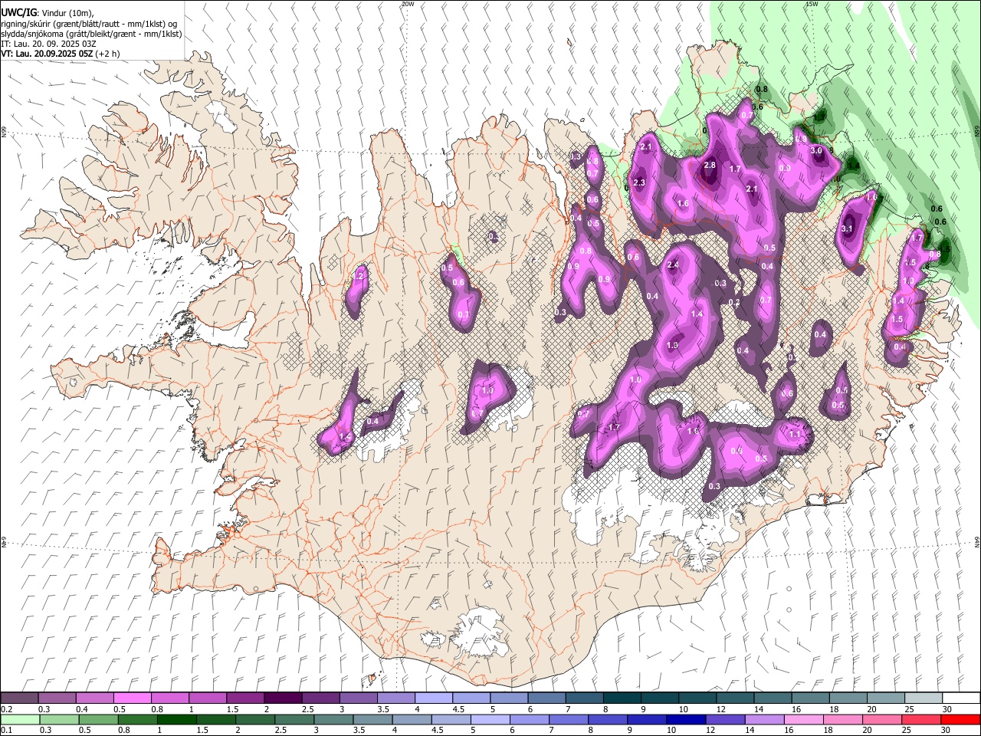This screenshot has height=736, width=981.
Task: Click the 'IT: Lau. 20. 09. 2025 03Z' line
Action: [48, 44]
